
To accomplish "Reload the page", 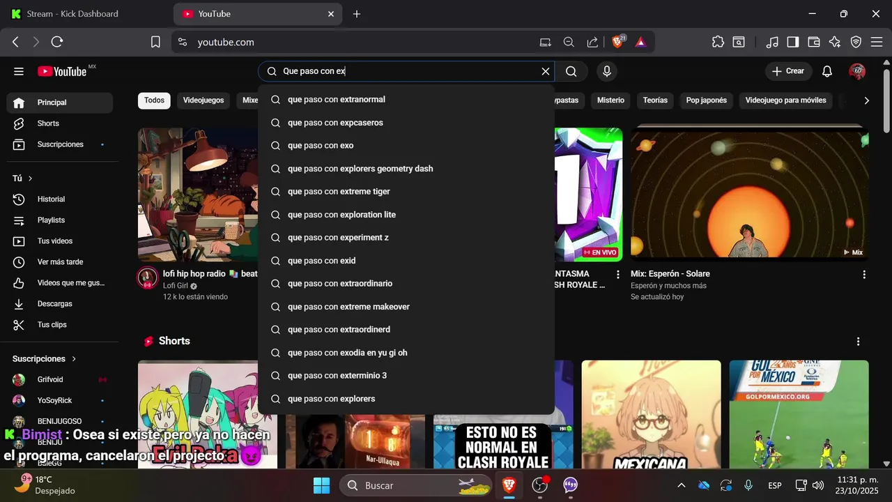I will pyautogui.click(x=57, y=42).
